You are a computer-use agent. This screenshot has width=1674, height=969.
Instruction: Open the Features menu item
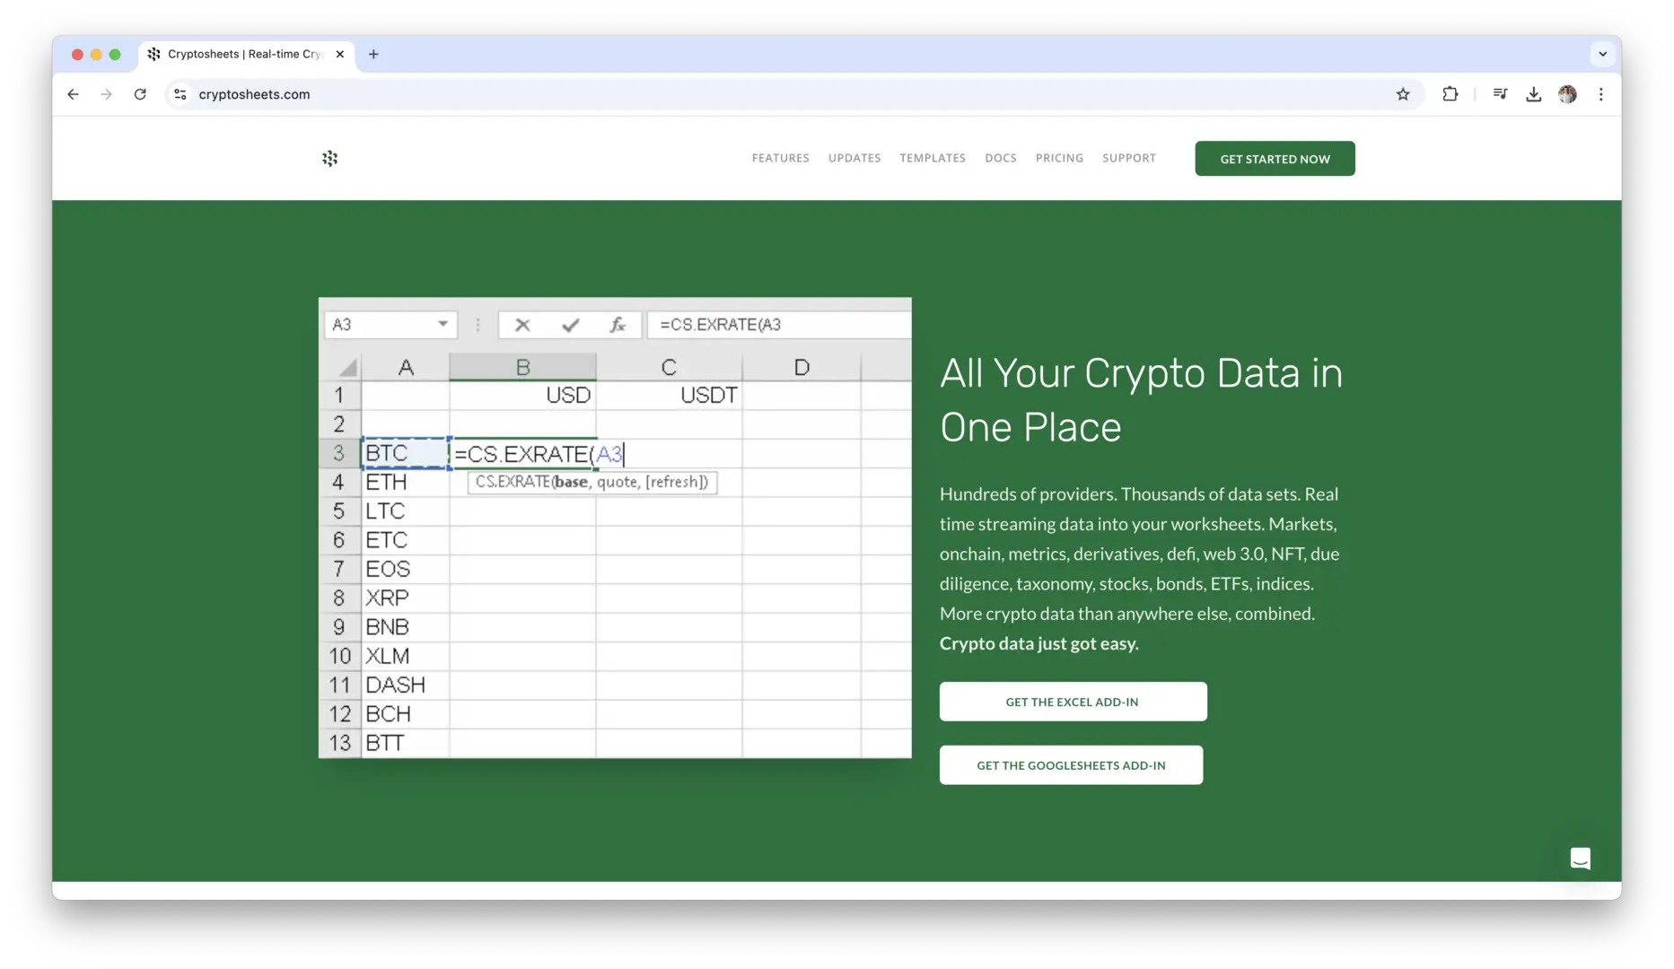pyautogui.click(x=780, y=158)
